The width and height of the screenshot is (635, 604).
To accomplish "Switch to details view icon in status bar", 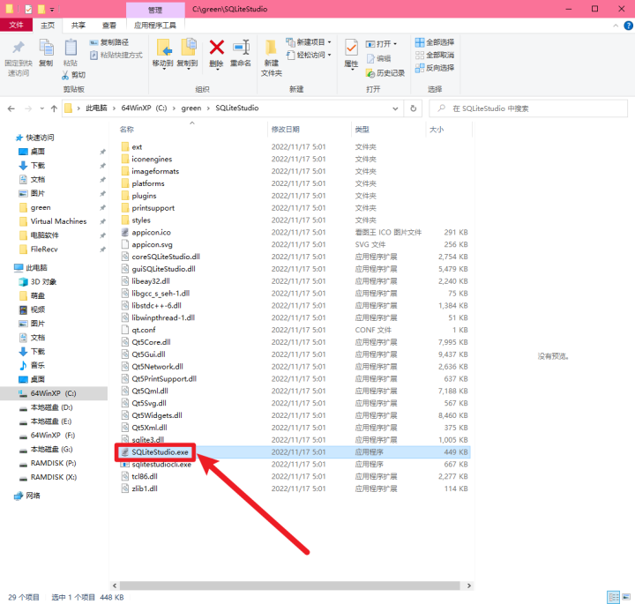I will point(613,597).
